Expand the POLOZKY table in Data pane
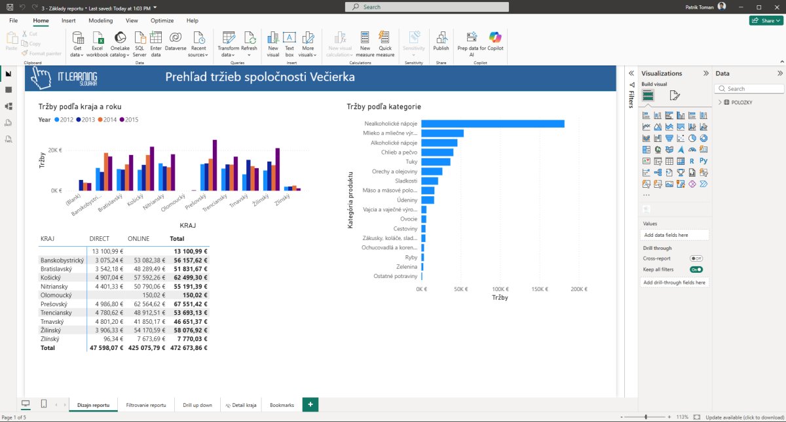This screenshot has width=786, height=422. [x=720, y=103]
